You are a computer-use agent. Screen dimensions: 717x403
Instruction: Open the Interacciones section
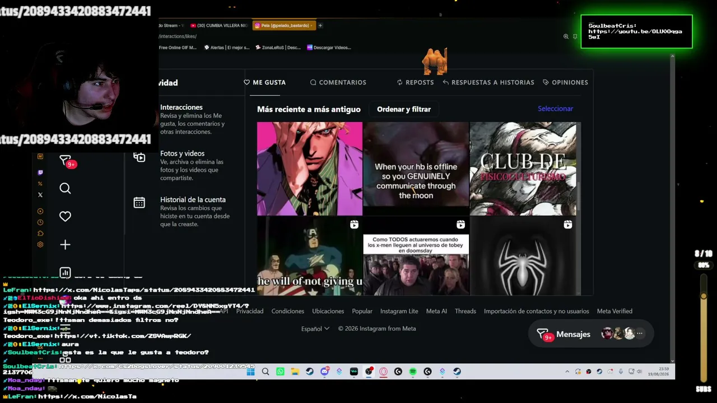[x=194, y=119]
